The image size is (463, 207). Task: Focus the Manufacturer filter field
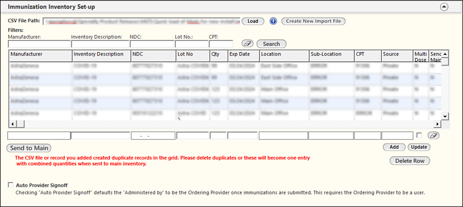coord(39,44)
